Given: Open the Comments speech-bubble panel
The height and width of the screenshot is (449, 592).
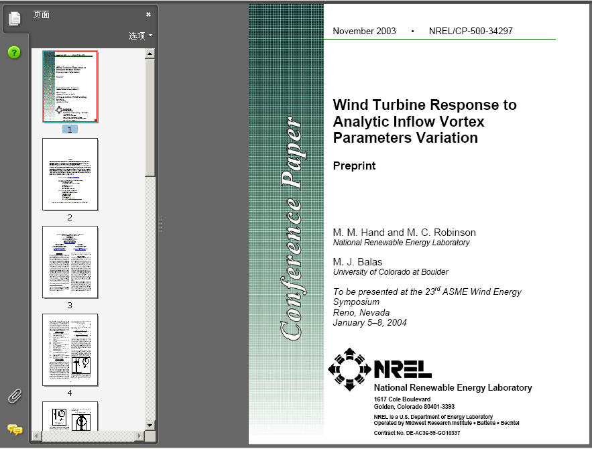Looking at the screenshot, I should tap(15, 430).
